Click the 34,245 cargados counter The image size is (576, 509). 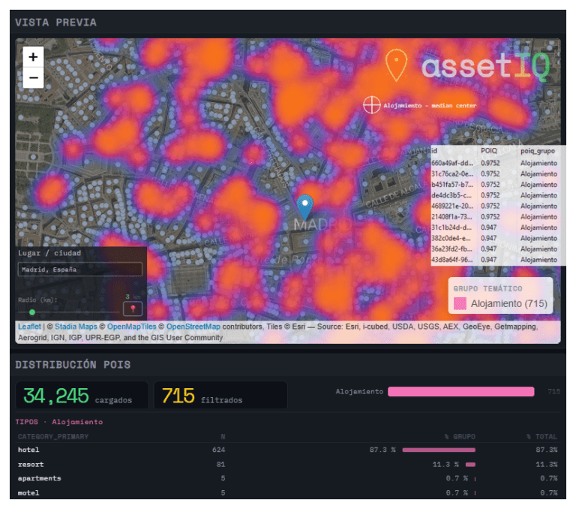[x=82, y=396]
